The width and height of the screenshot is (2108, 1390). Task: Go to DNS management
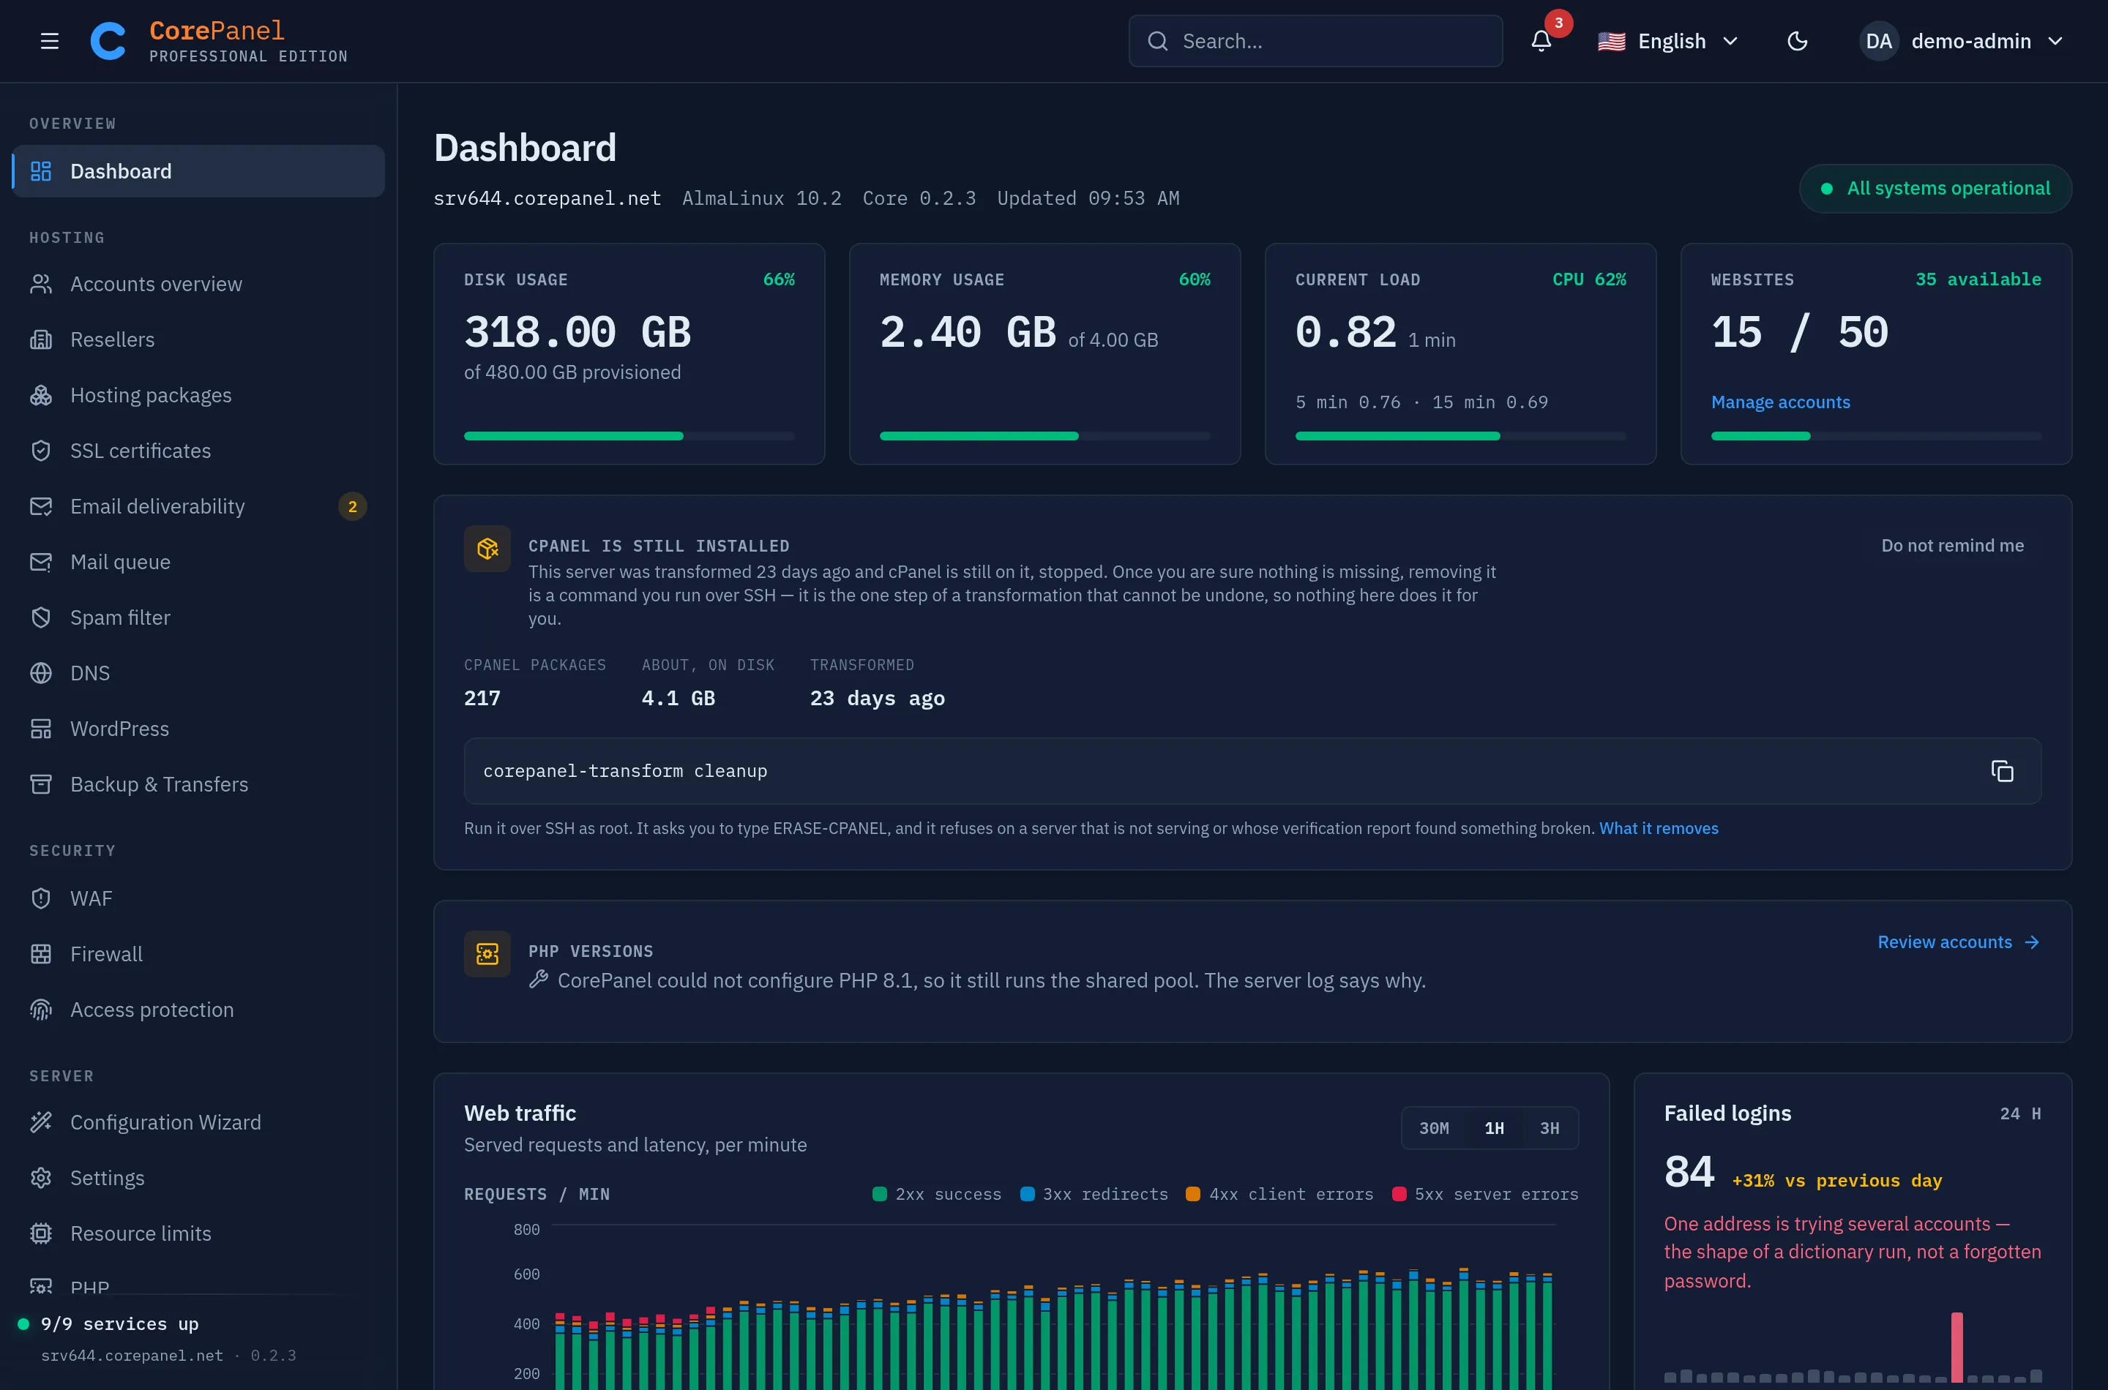198,673
